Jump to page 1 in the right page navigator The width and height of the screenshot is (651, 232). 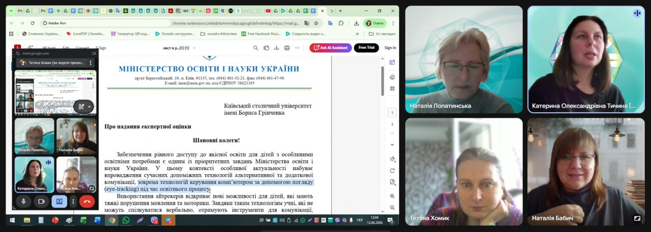392,113
